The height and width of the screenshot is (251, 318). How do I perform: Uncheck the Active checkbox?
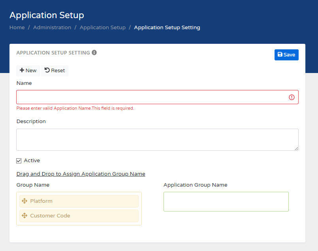coord(19,161)
